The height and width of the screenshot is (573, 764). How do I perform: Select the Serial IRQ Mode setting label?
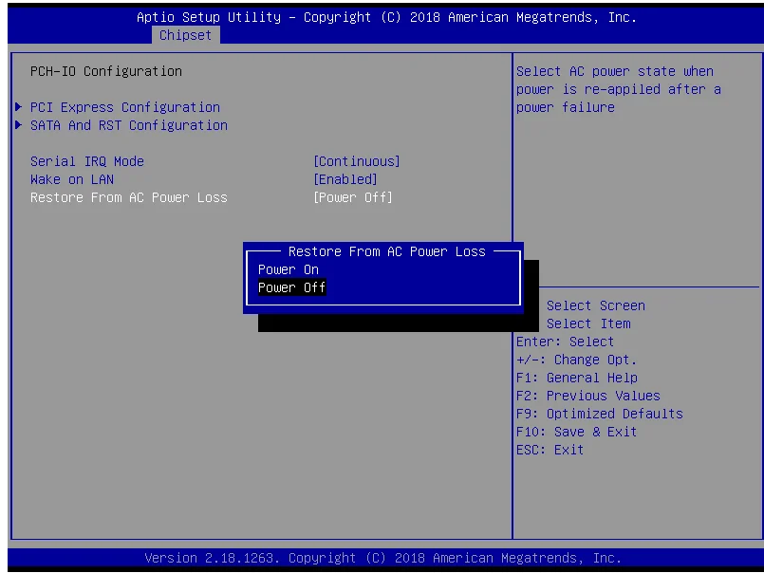pyautogui.click(x=87, y=161)
